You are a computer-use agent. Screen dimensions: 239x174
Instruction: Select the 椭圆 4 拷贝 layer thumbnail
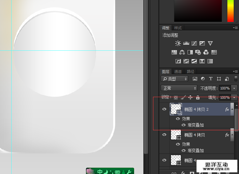(176, 135)
